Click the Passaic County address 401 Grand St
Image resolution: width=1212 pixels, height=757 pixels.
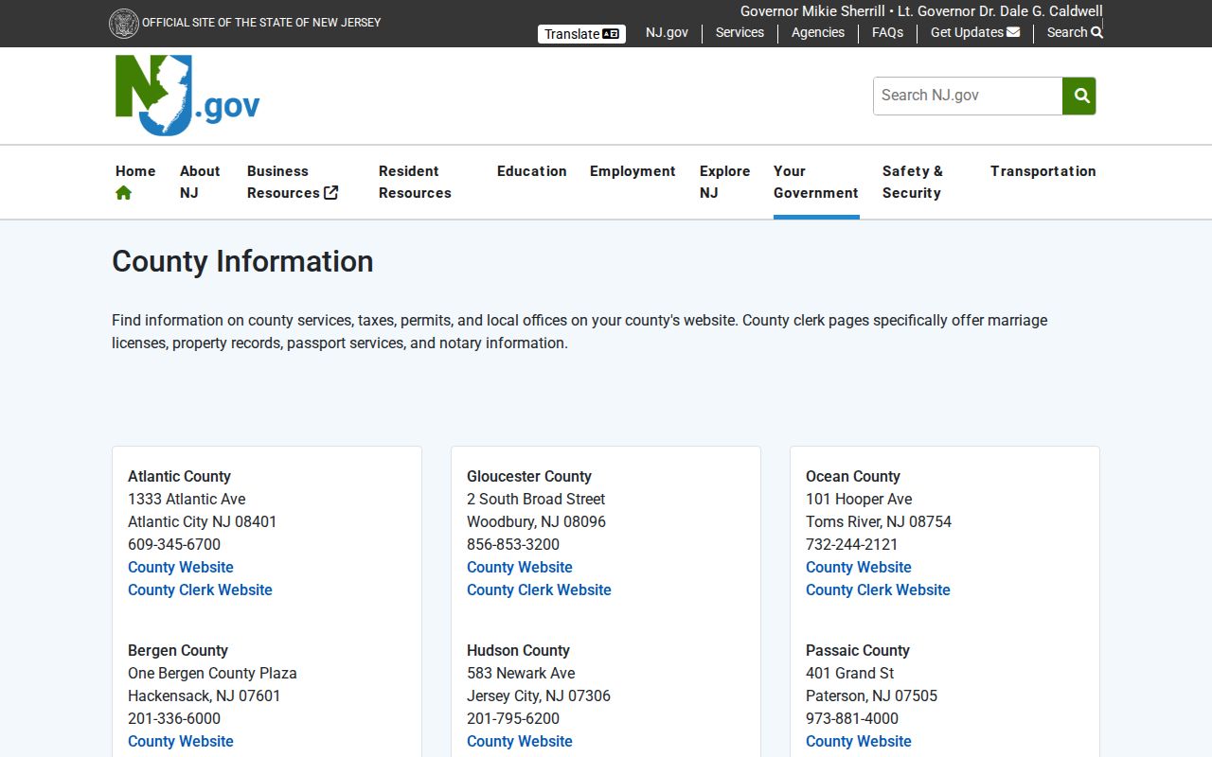(x=850, y=673)
